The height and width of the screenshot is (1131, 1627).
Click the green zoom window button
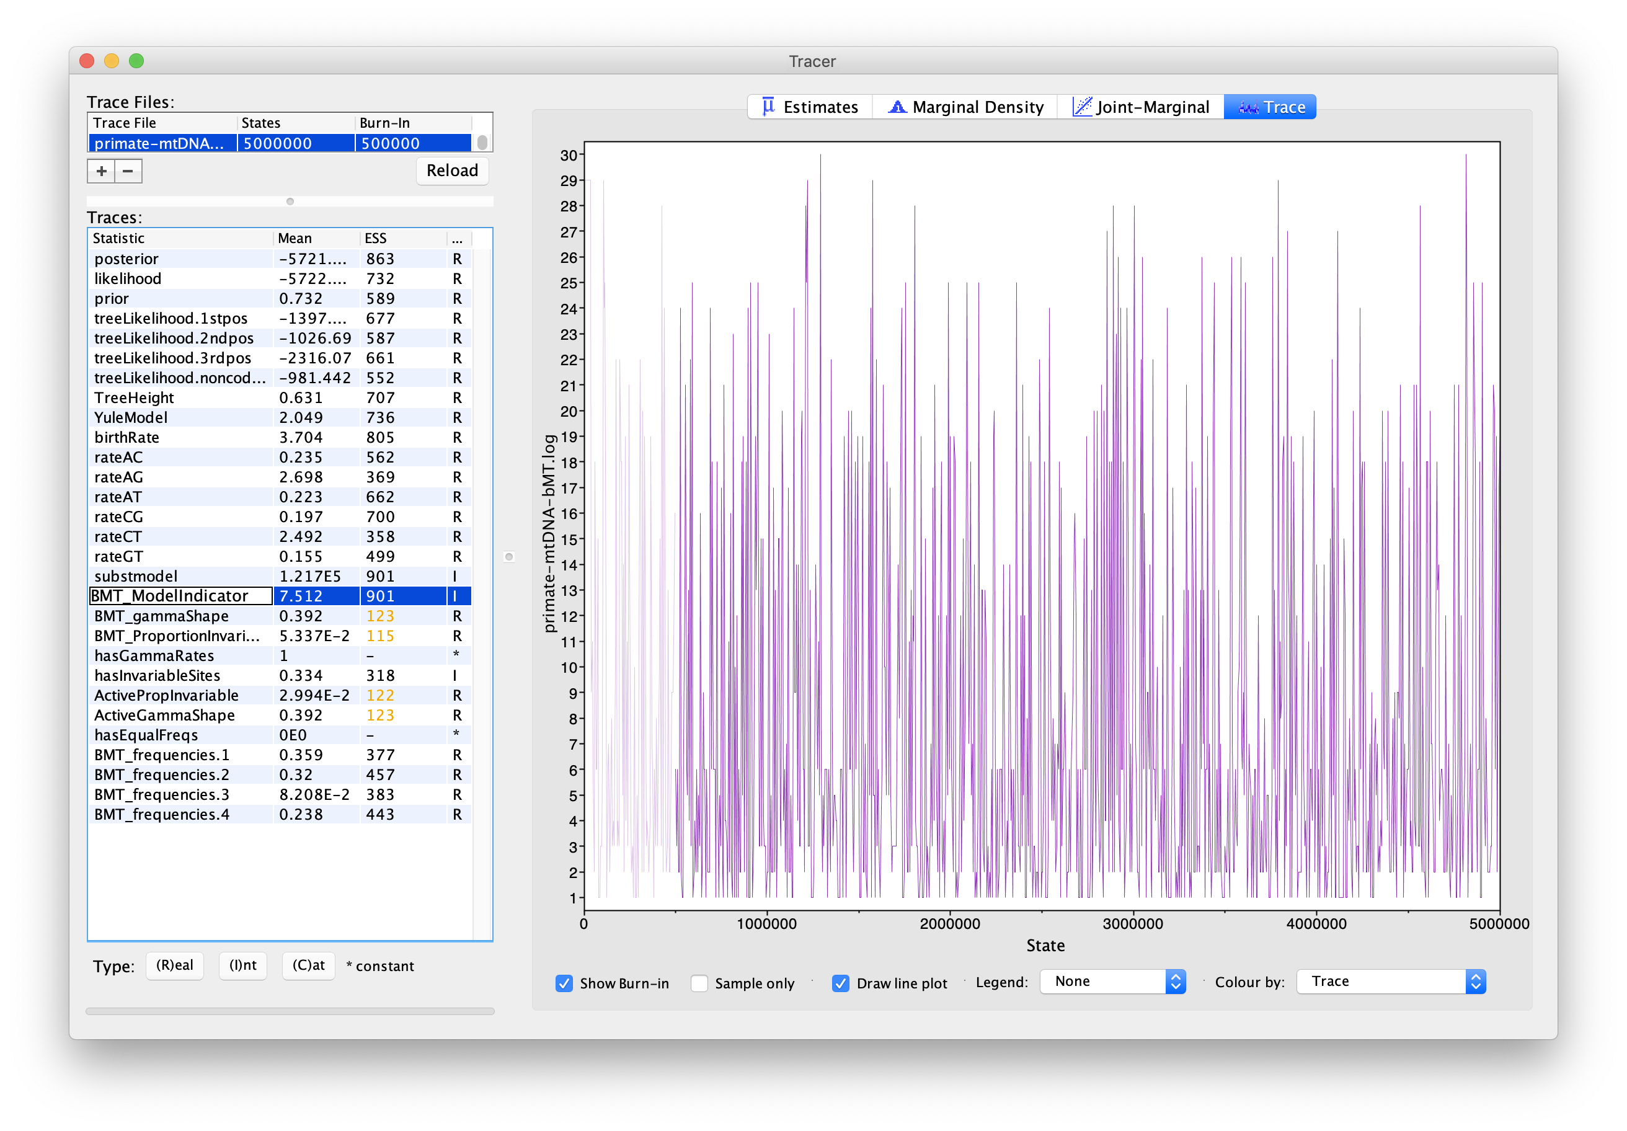(x=137, y=61)
